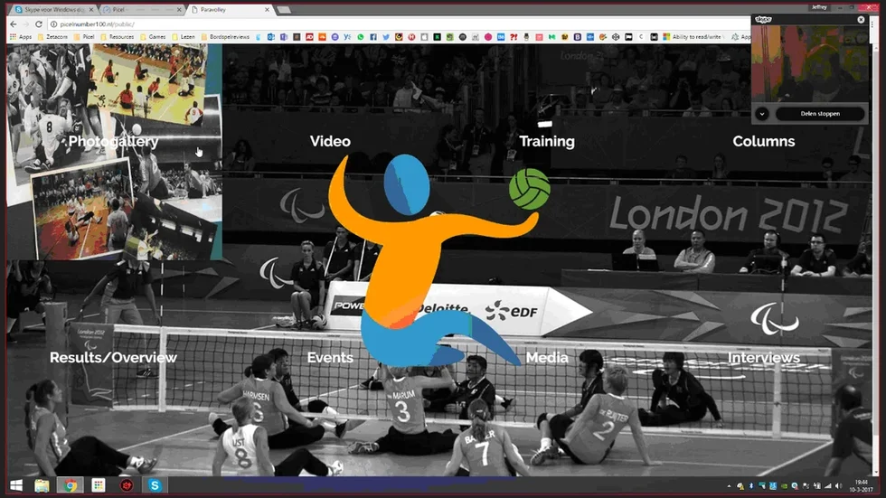Open the pink Dribbble bookmark icon
Image resolution: width=886 pixels, height=498 pixels.
click(x=488, y=37)
